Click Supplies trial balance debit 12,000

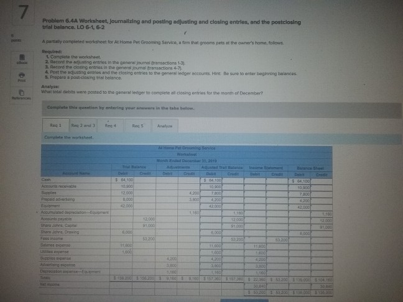click(x=122, y=193)
